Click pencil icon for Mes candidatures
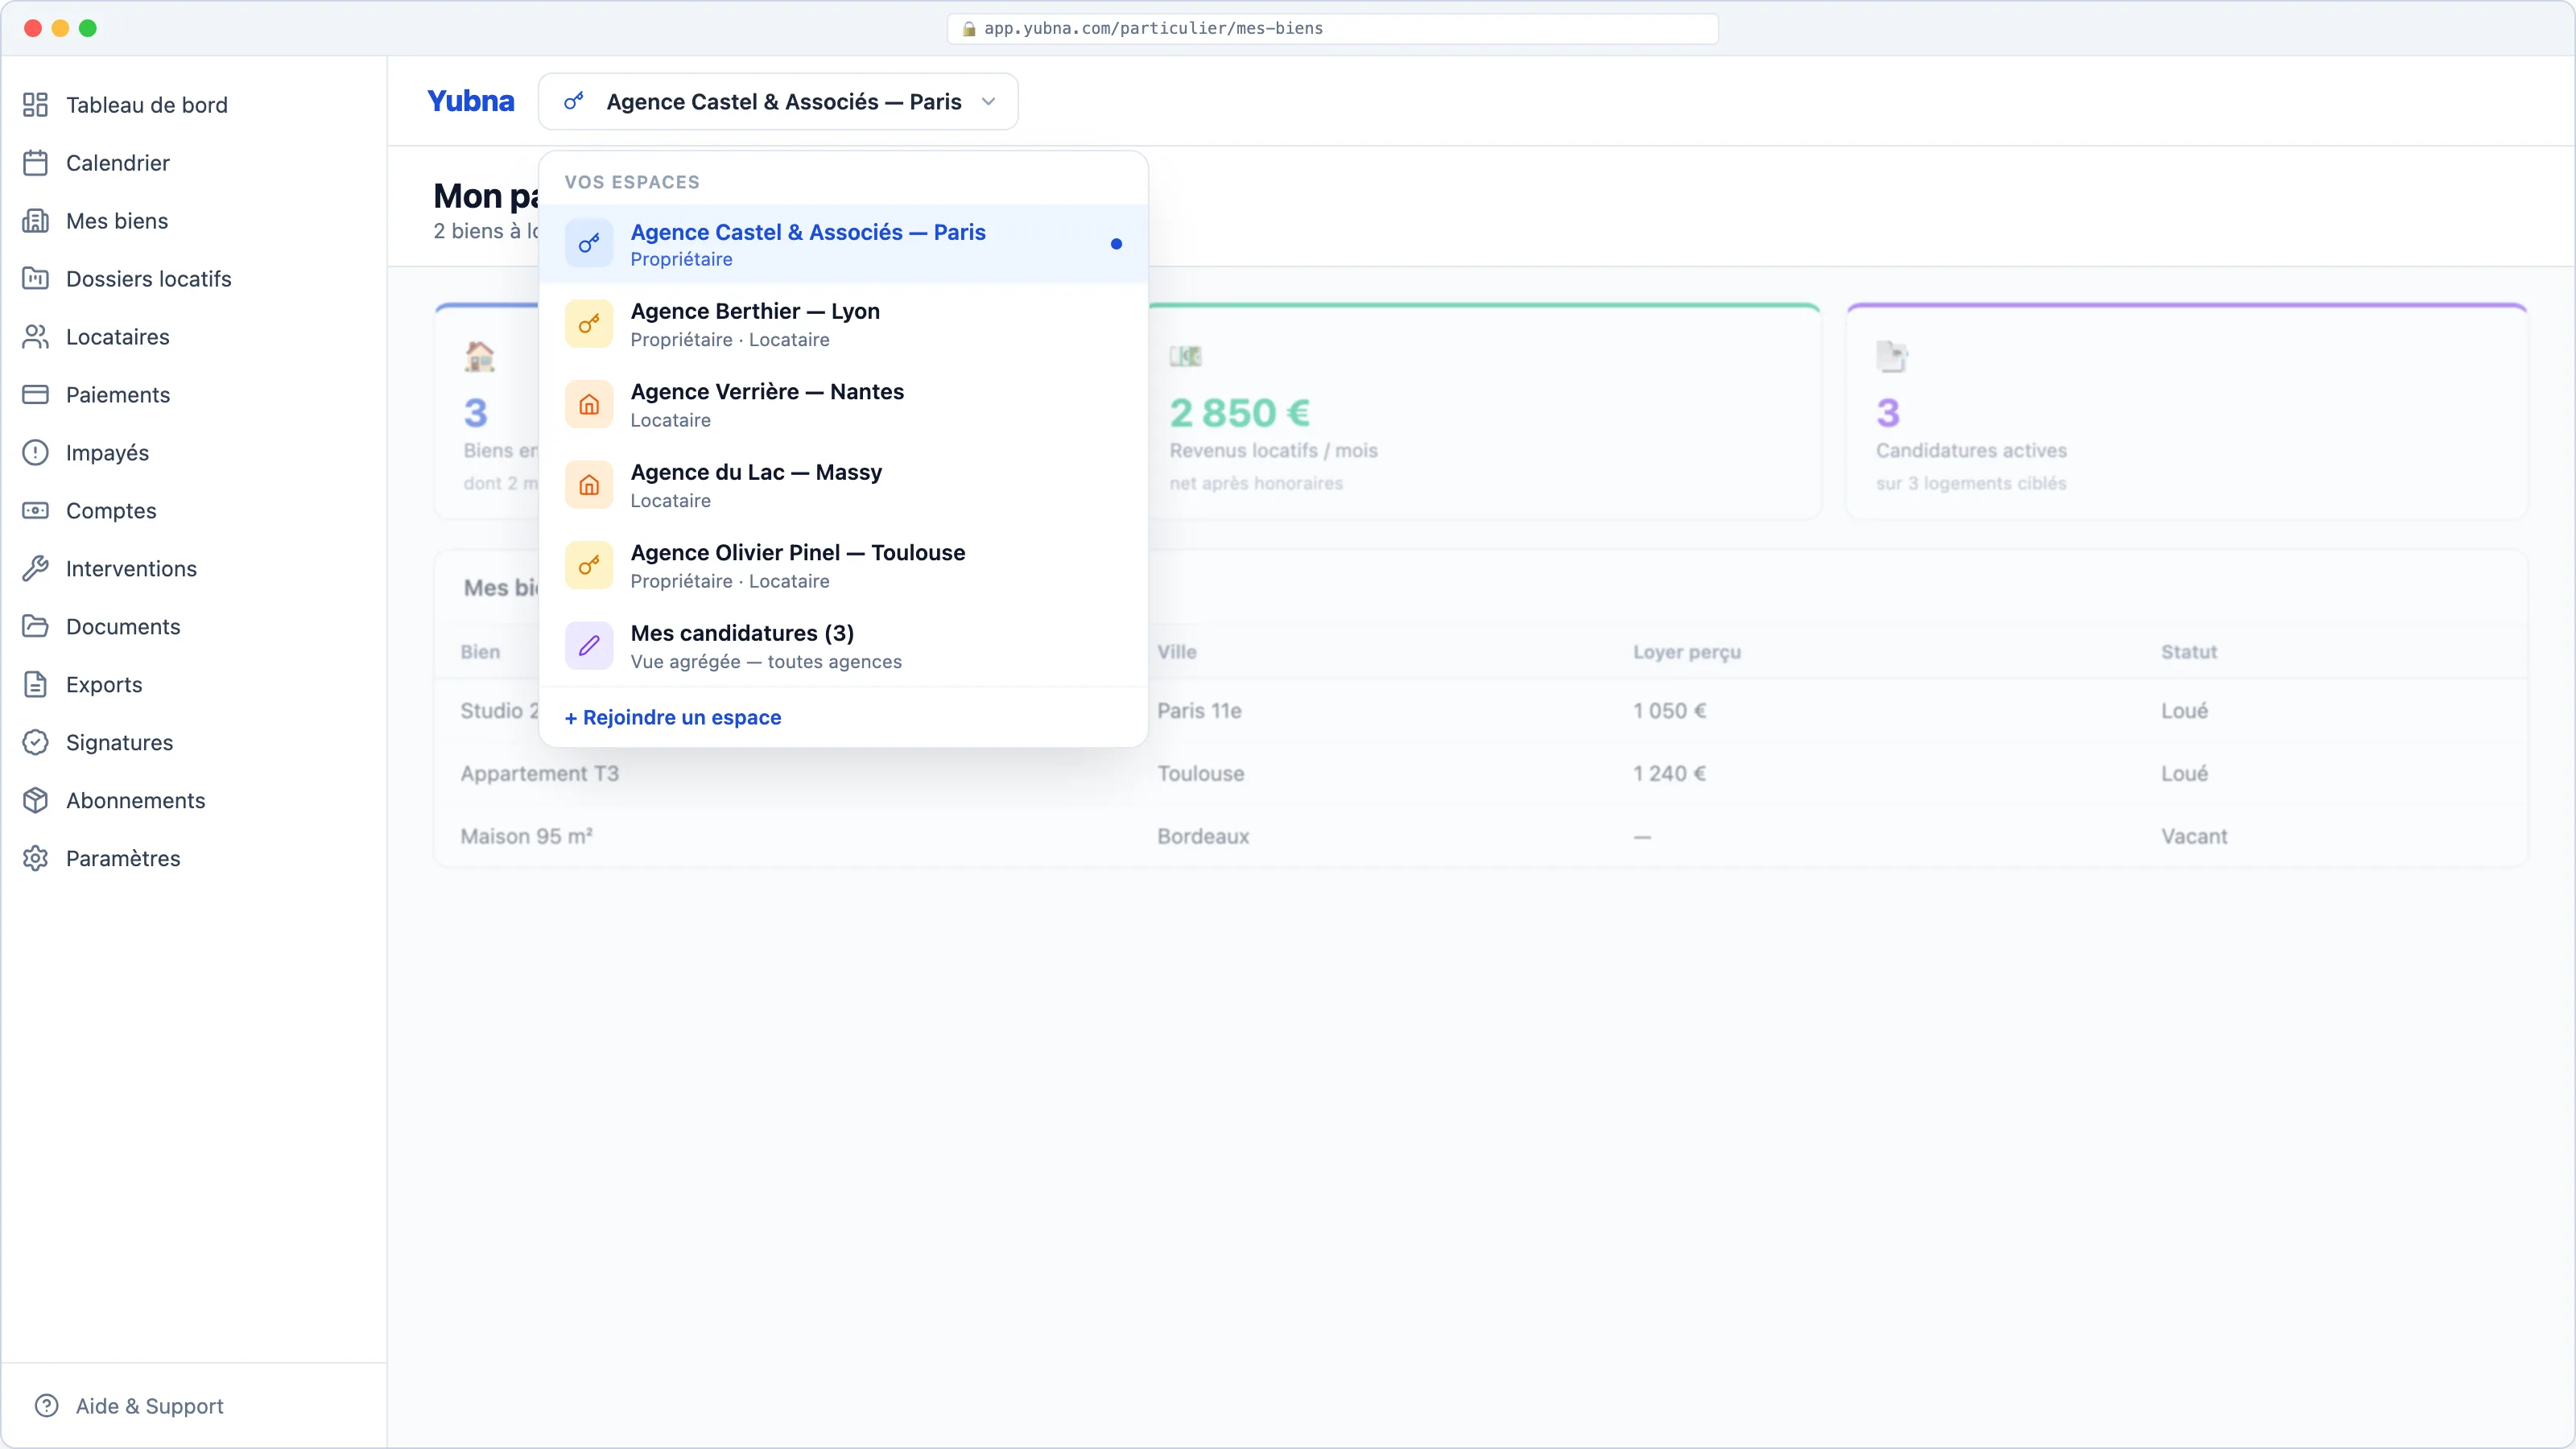Screen dimensions: 2576x1449 coord(589,646)
